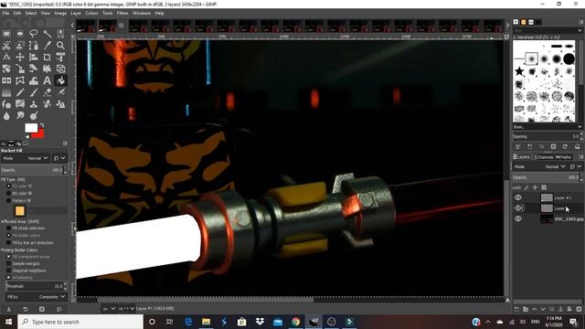Screen dimensions: 585x329
Task: Select the Text tool
Action: [47, 80]
